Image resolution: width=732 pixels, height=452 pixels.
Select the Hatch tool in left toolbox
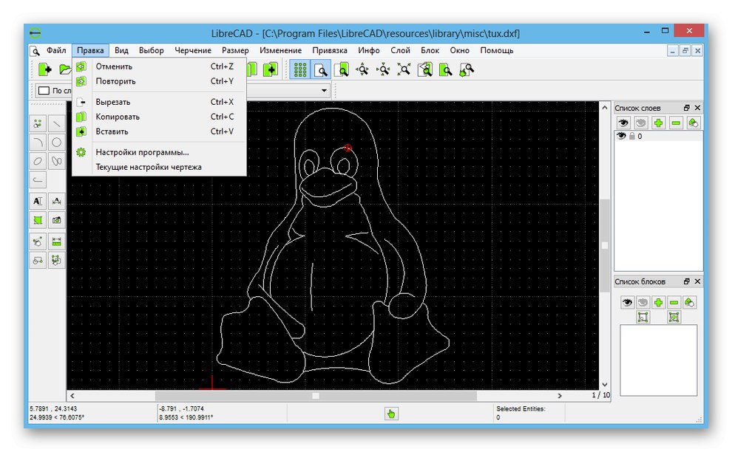[38, 220]
